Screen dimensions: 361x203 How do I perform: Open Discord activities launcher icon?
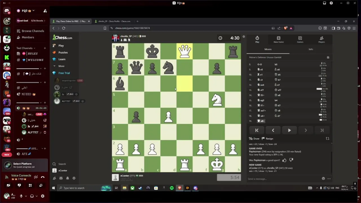tap(30, 185)
